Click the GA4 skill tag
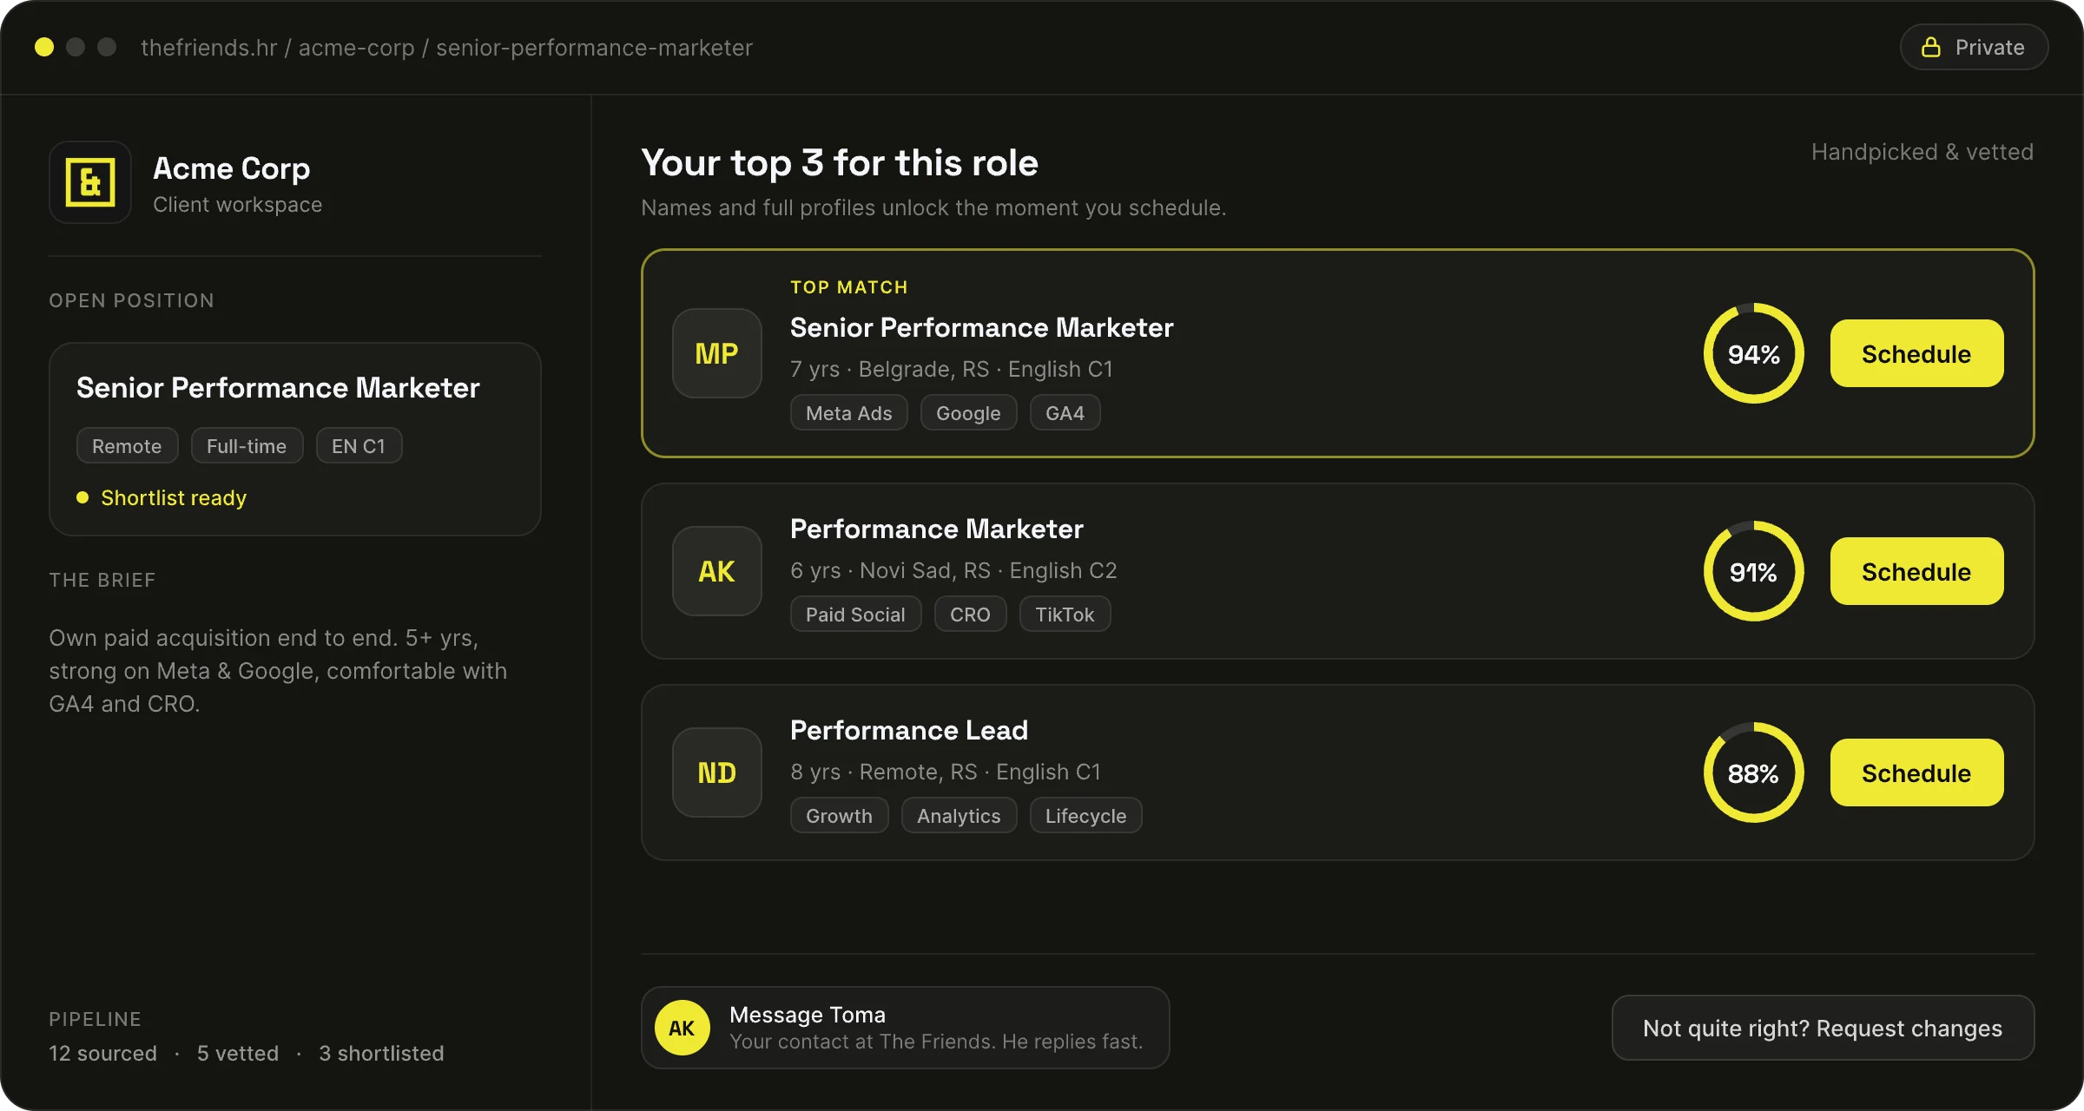The width and height of the screenshot is (2084, 1111). point(1065,413)
